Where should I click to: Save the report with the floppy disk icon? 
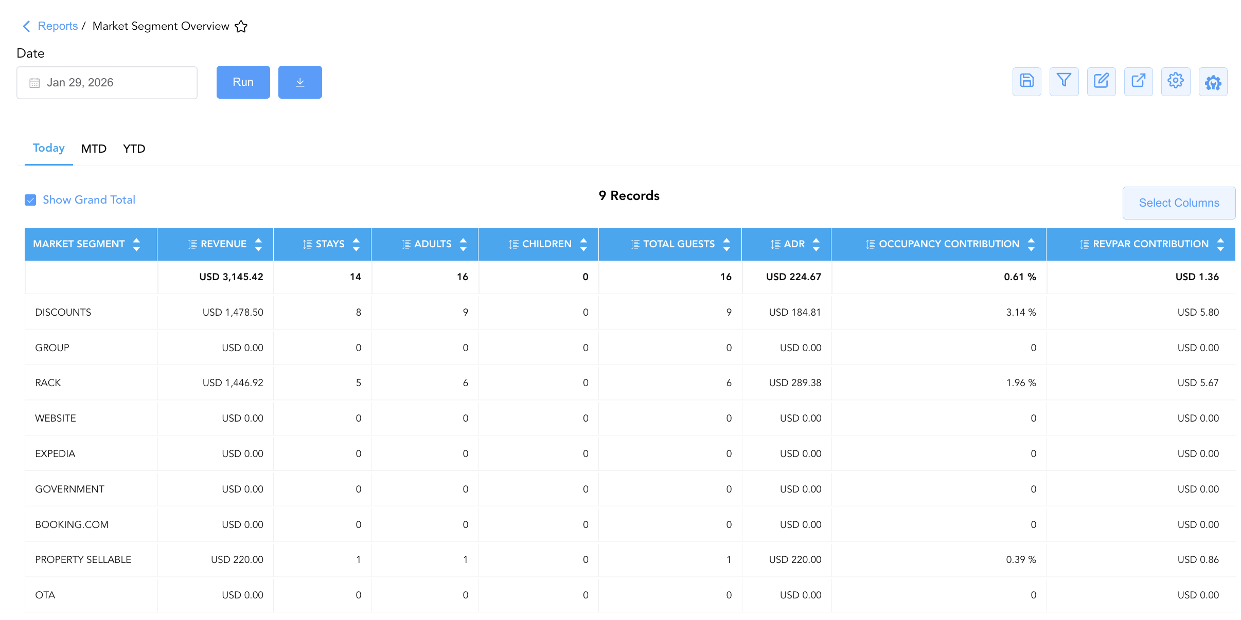pos(1027,81)
